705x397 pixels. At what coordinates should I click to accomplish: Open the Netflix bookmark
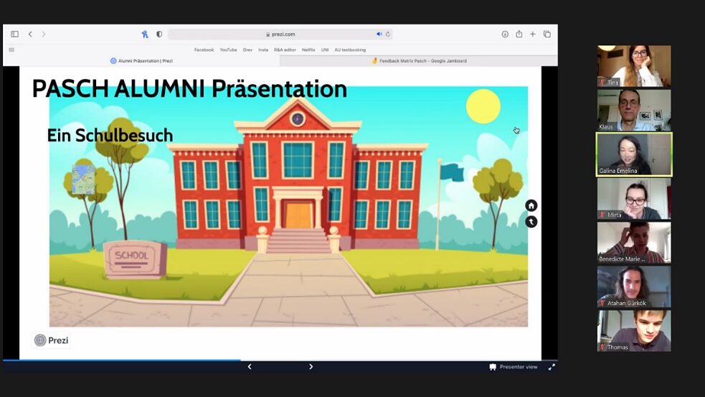click(x=308, y=50)
